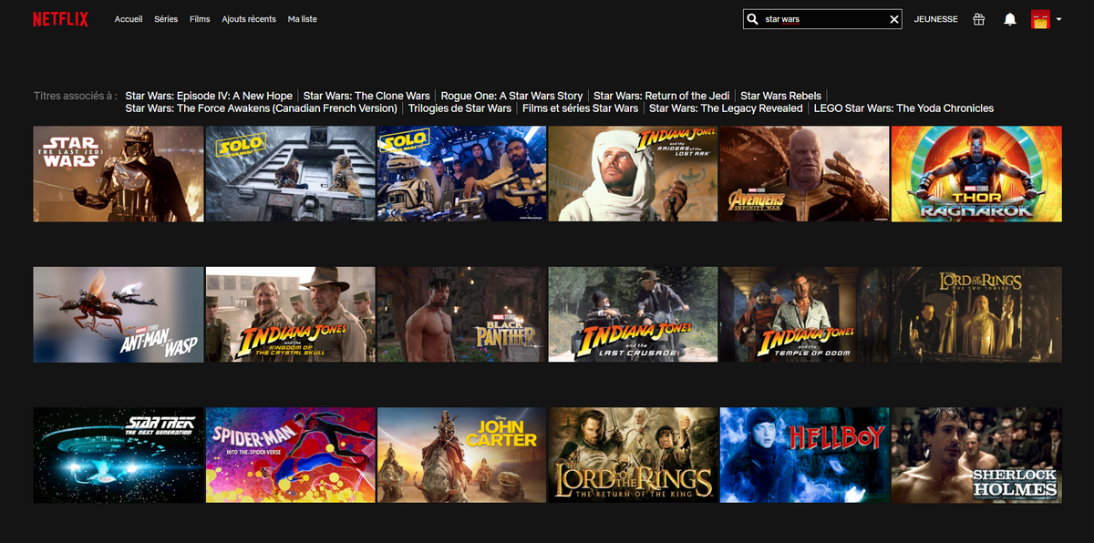Open Star Wars: The Force Awakens link
This screenshot has width=1094, height=543.
pos(261,108)
